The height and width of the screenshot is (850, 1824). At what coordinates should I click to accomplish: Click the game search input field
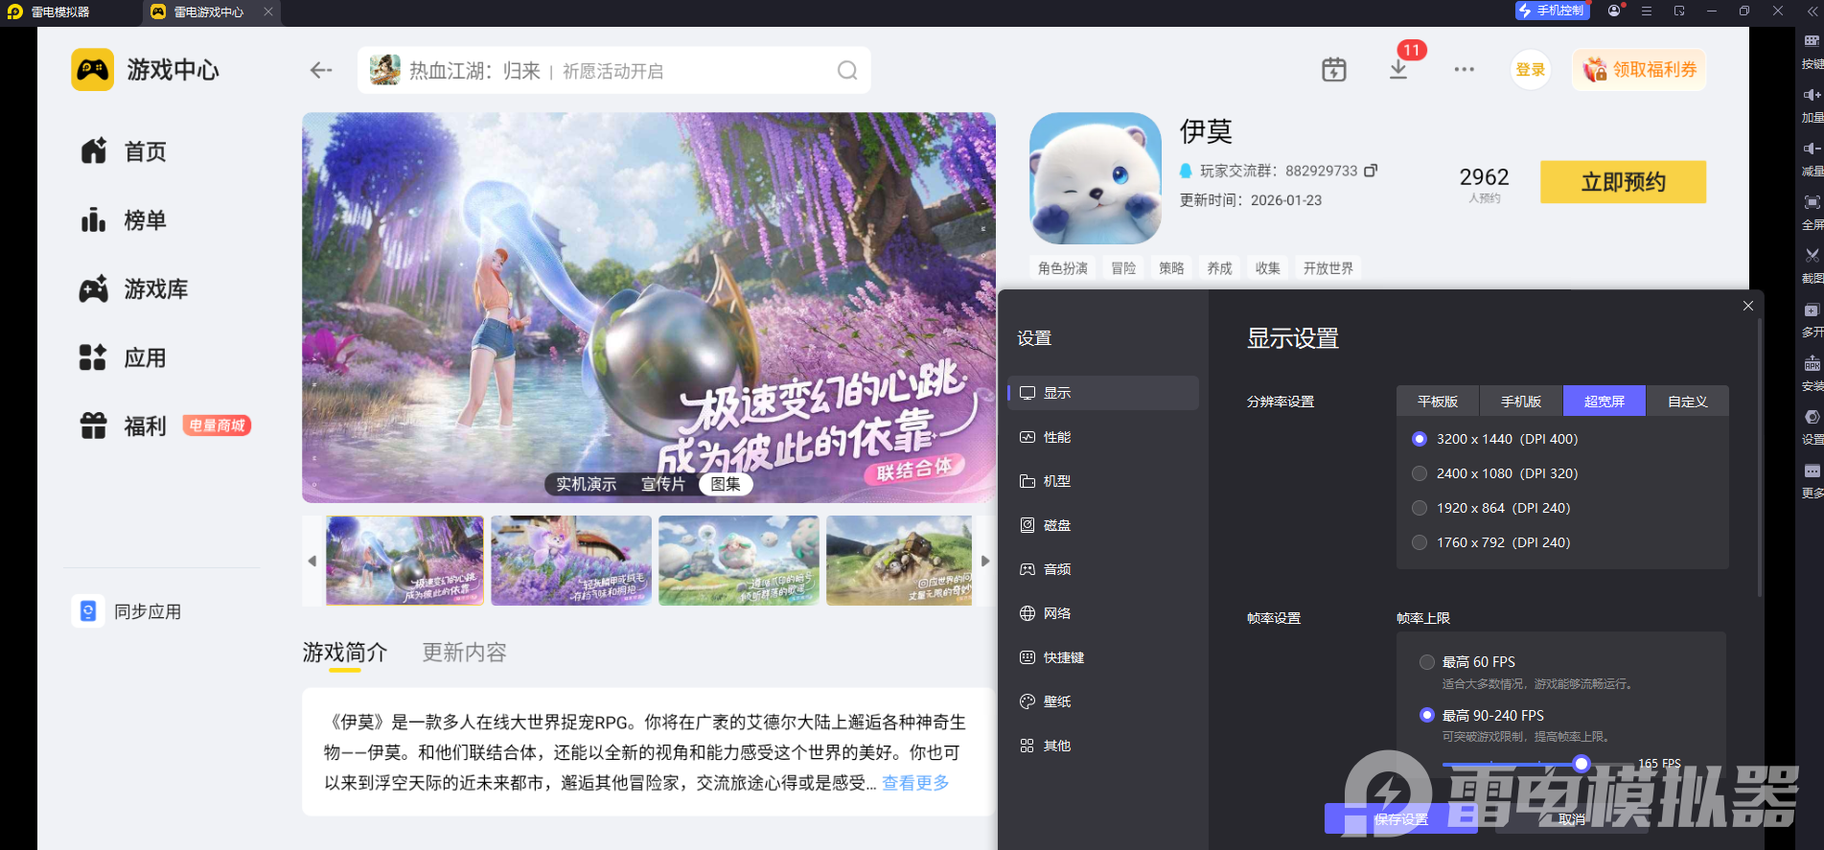click(x=613, y=70)
